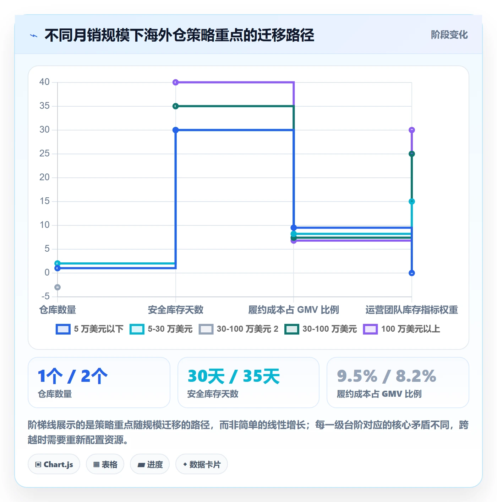Select the cyan point at 15 on 运营团队库存指标权重
This screenshot has width=497, height=502.
[412, 202]
